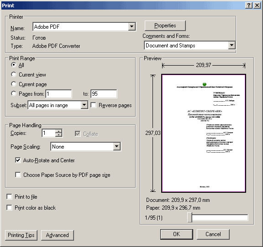Click the printer status 'Готов' text
This screenshot has width=263, height=247.
[x=39, y=38]
